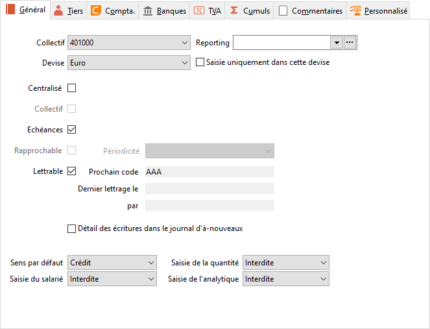Click the orange C icon for Compta.
The image size is (430, 329).
pos(96,10)
